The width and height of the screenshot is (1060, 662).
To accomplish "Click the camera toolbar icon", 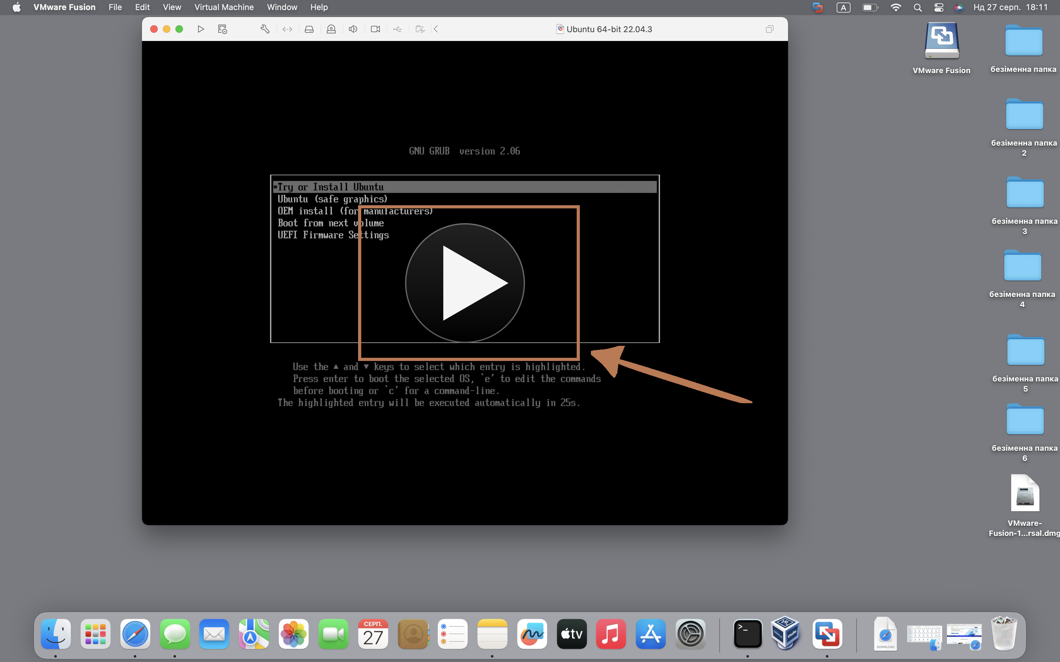I will tap(375, 29).
